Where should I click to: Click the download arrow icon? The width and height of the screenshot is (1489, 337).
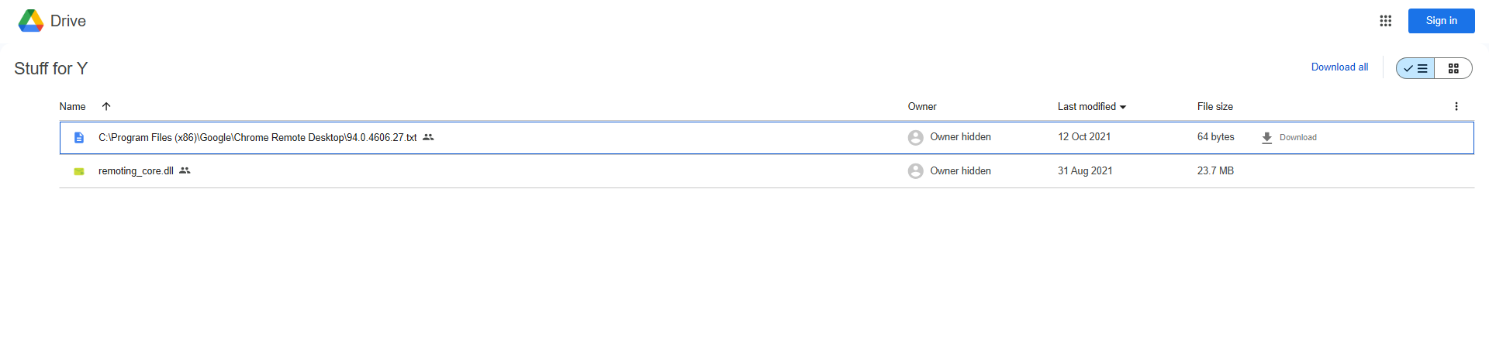(1266, 138)
